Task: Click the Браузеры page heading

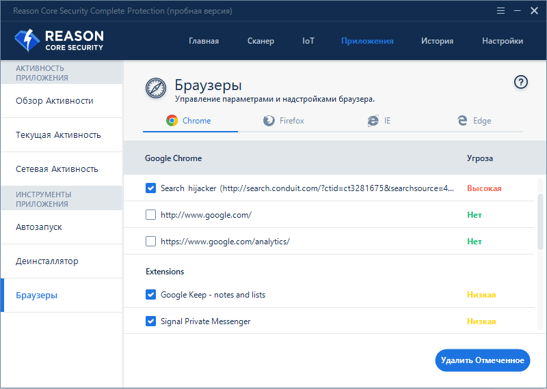Action: coord(209,85)
